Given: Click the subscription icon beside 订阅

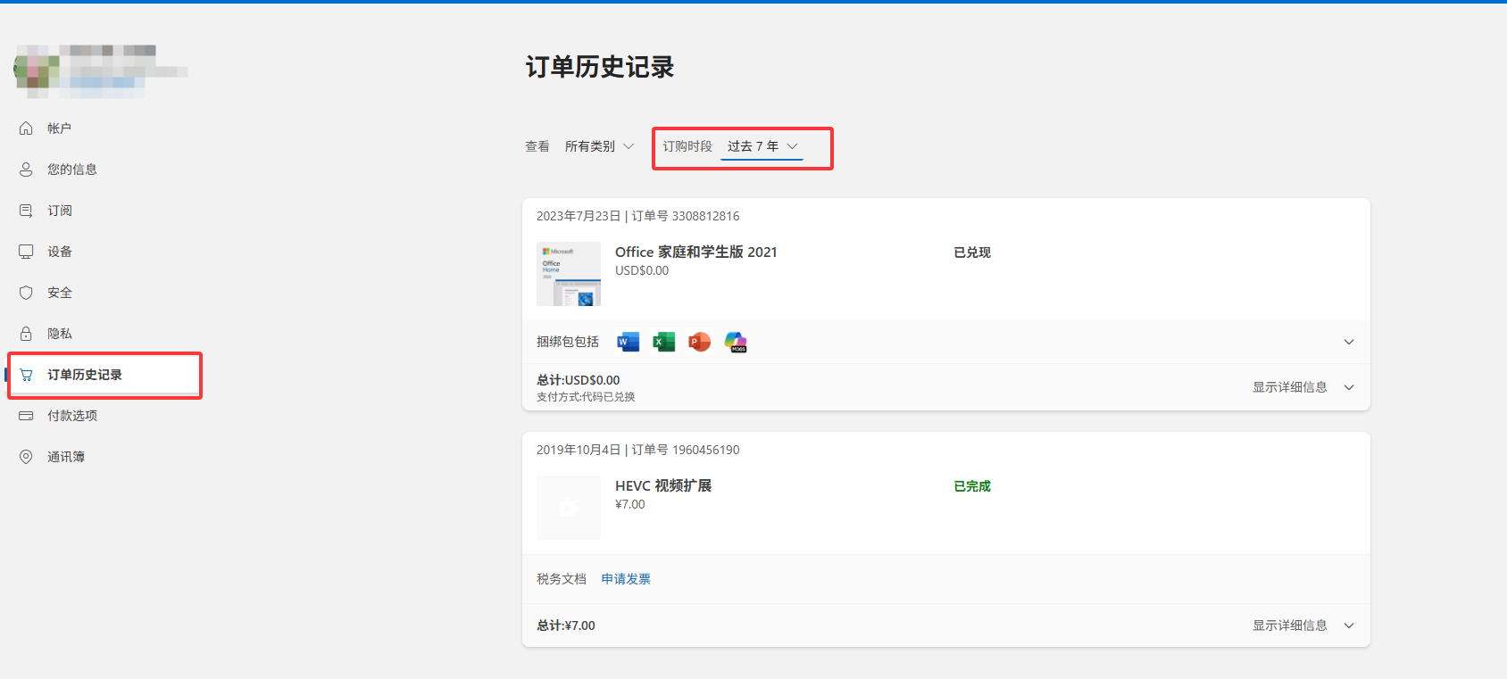Looking at the screenshot, I should [26, 211].
